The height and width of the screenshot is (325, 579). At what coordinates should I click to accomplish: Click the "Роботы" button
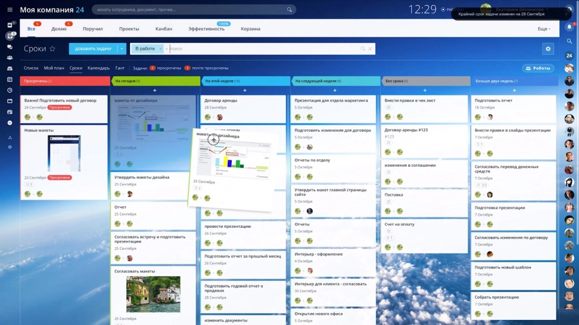(x=538, y=68)
